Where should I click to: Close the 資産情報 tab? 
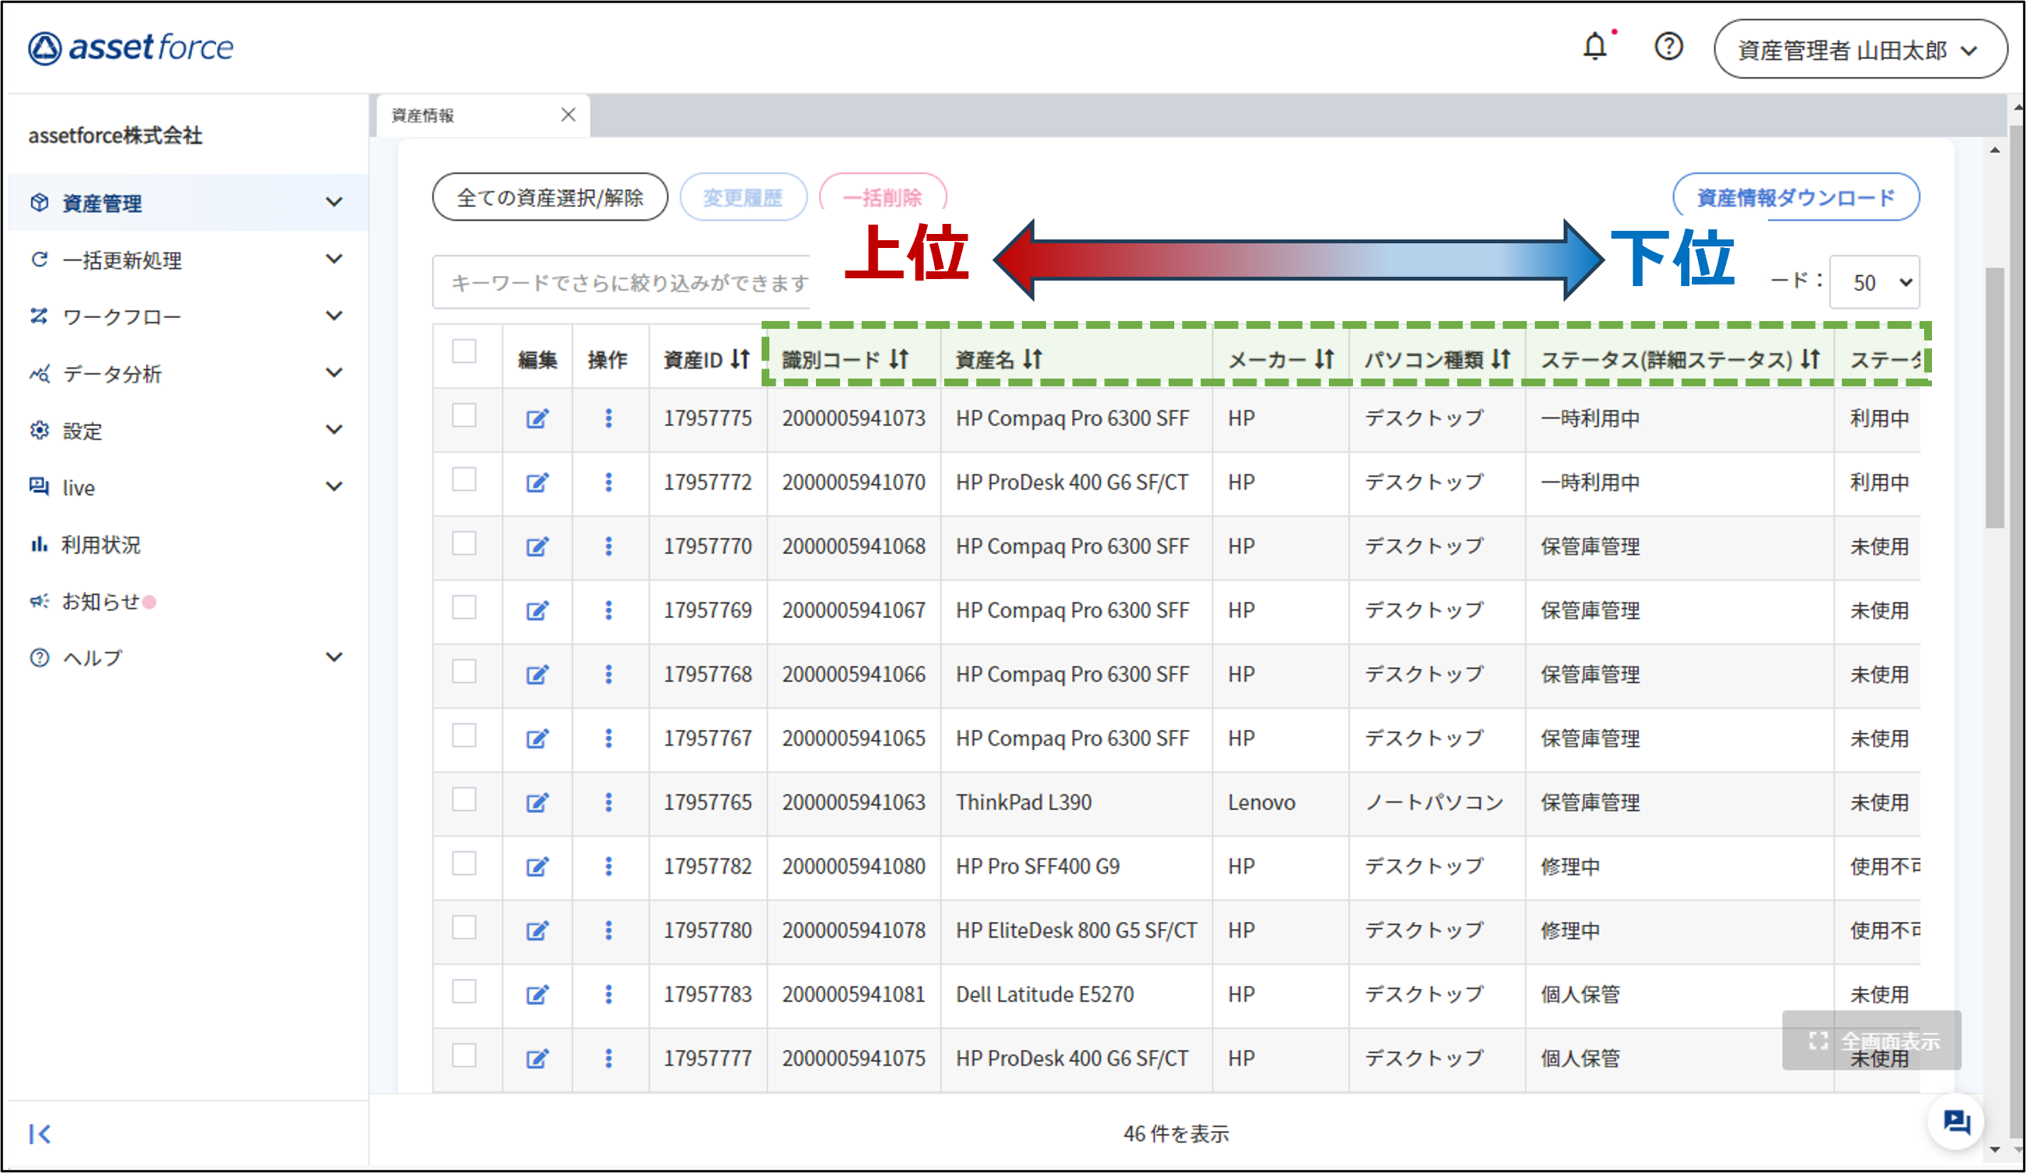568,115
